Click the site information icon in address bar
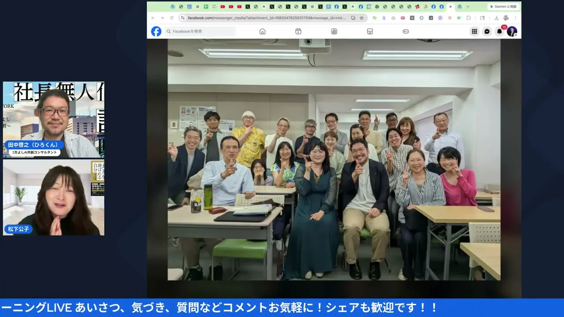This screenshot has width=564, height=317. 182,18
